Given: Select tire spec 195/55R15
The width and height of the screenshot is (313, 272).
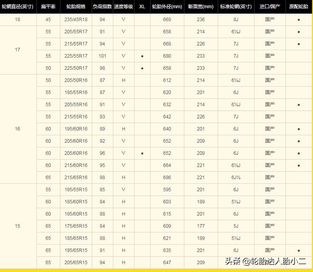Looking at the screenshot, I should pos(76,190).
